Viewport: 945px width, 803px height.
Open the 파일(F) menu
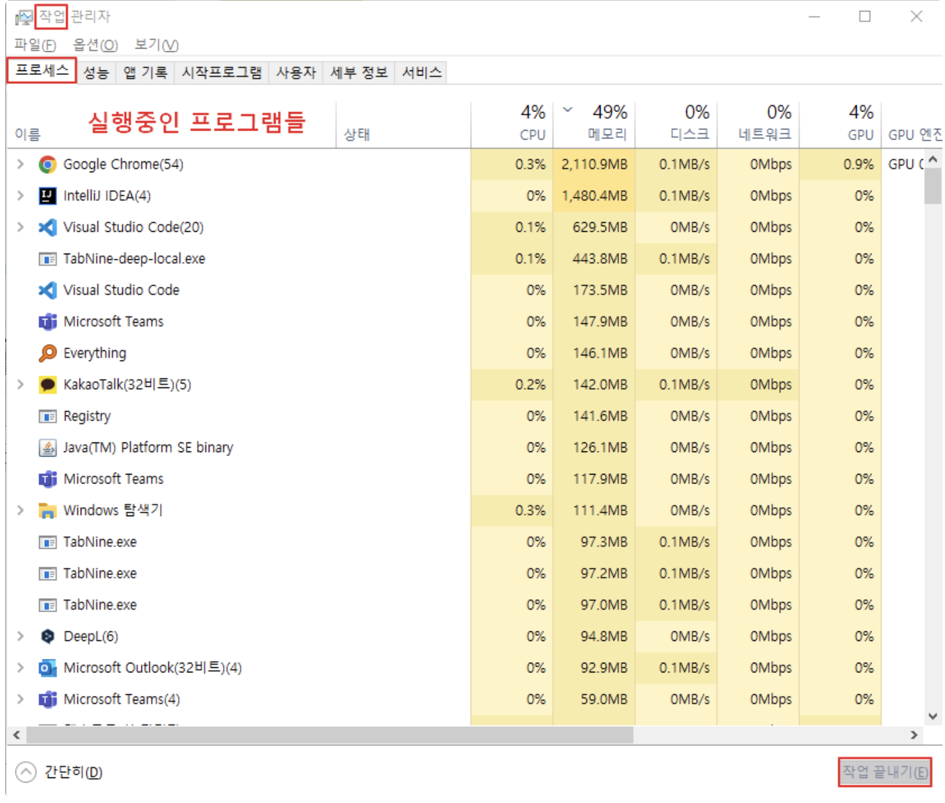(x=35, y=45)
